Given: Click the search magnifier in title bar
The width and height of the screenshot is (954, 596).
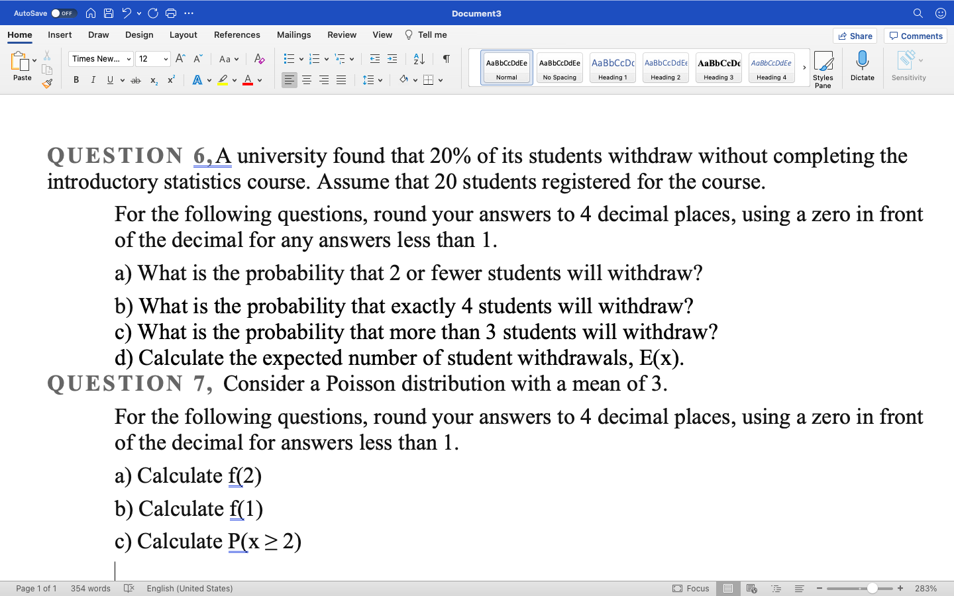Looking at the screenshot, I should tap(918, 13).
